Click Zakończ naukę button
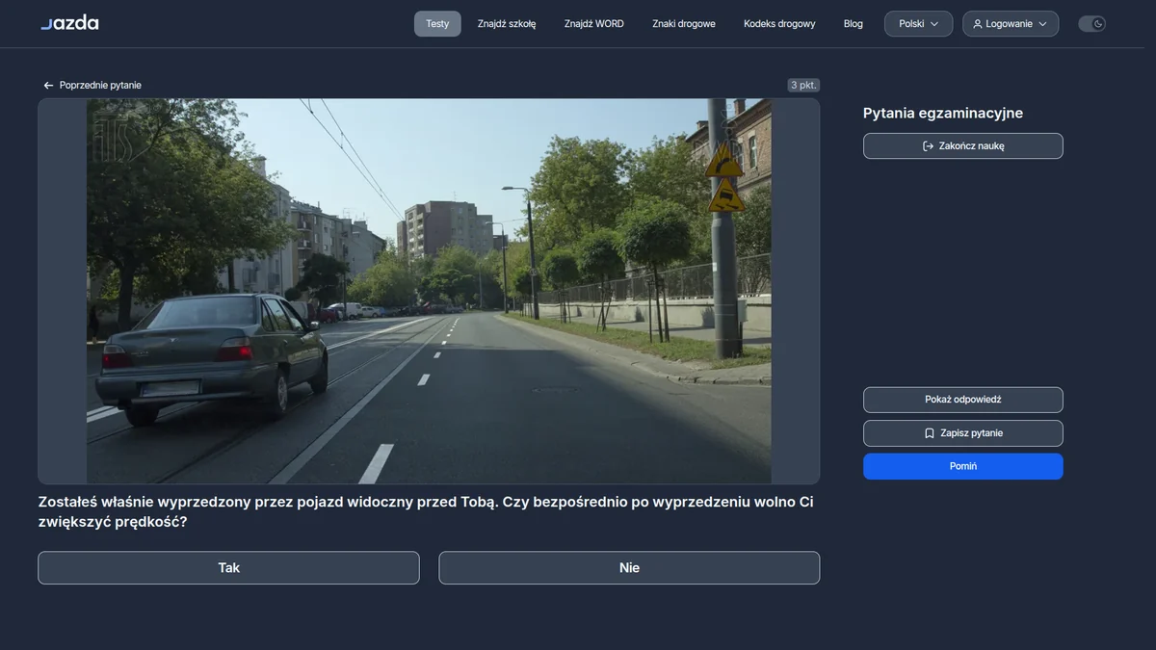This screenshot has height=650, width=1156. point(963,145)
